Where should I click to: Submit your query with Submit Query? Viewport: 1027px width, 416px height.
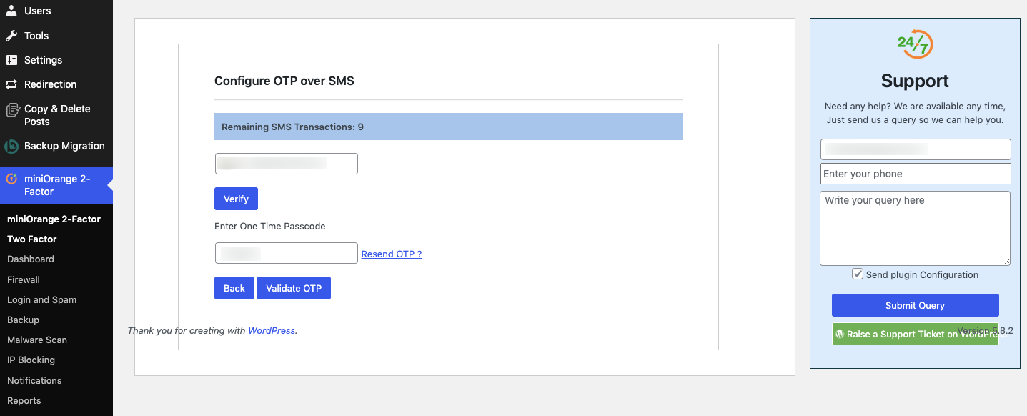tap(915, 304)
